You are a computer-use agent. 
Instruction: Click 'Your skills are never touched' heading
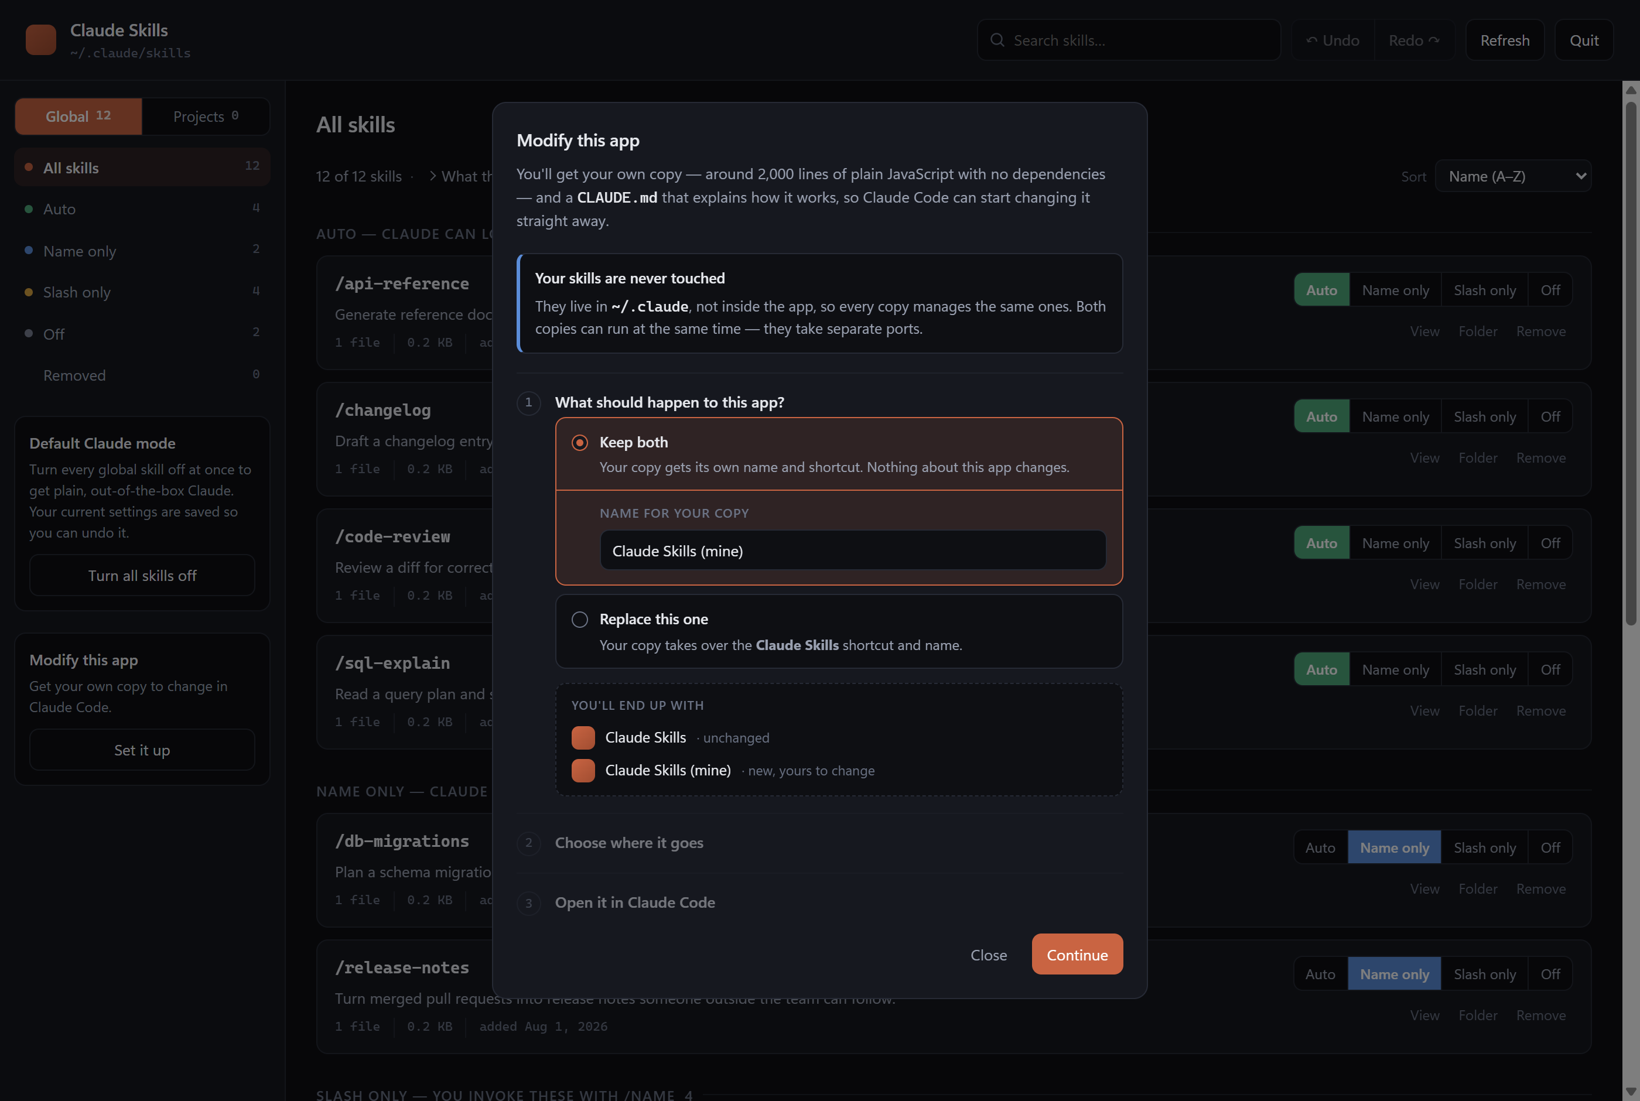click(x=630, y=278)
